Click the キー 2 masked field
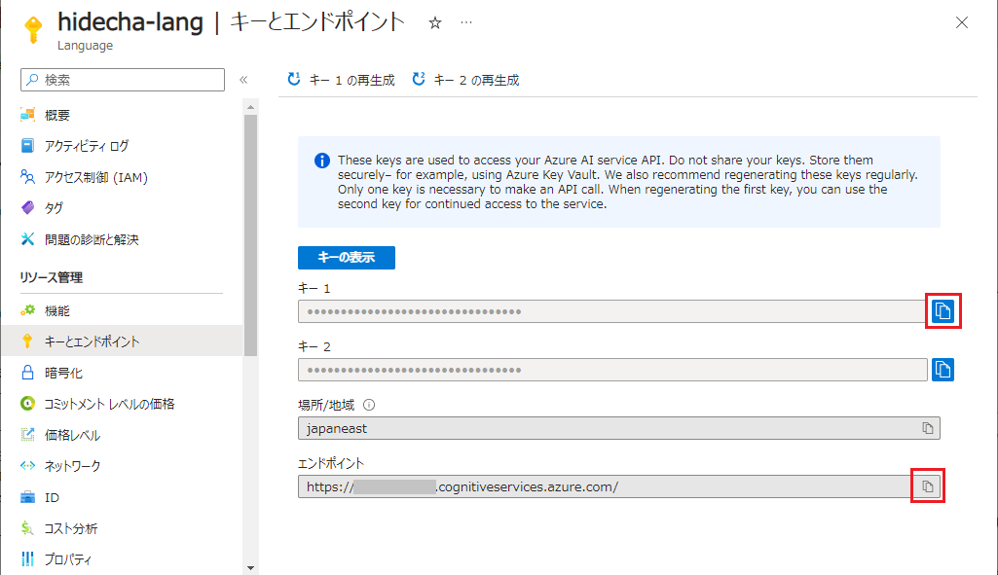 click(x=612, y=370)
